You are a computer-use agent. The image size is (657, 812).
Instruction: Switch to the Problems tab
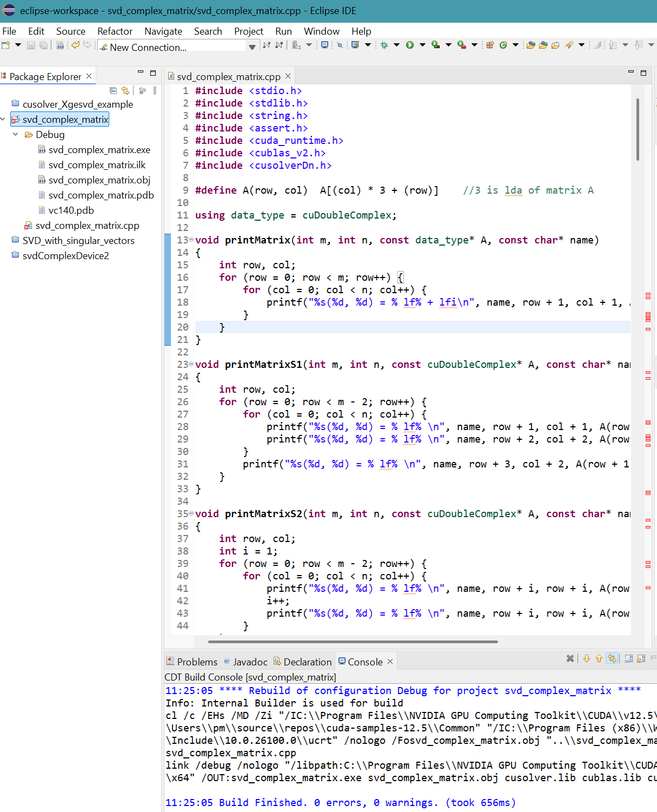192,662
